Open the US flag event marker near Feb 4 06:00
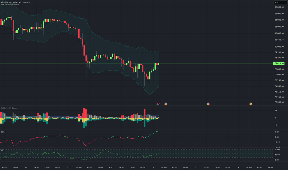288x170 pixels. pos(251,104)
